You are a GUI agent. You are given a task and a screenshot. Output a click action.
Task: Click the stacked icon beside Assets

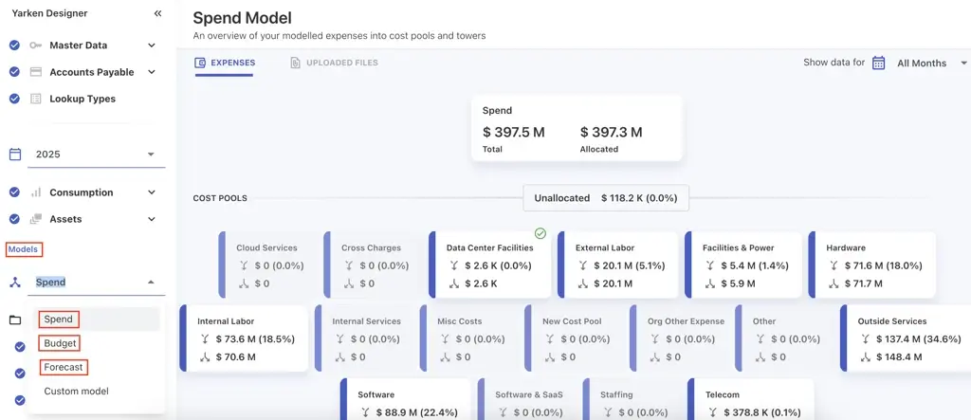click(35, 219)
